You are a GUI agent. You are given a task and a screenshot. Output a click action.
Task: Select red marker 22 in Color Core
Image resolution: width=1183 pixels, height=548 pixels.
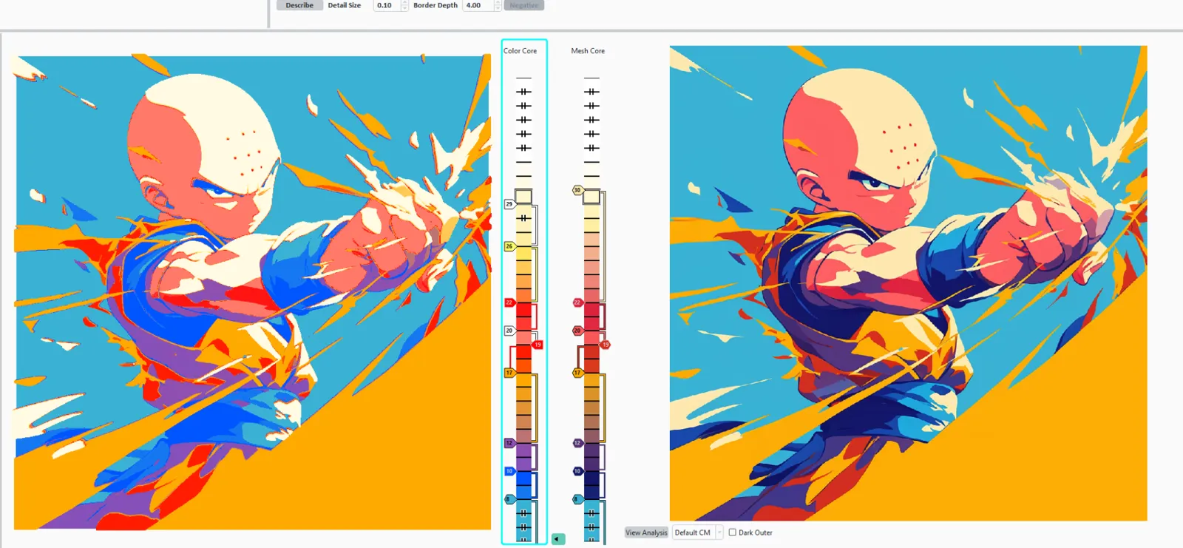click(x=509, y=302)
